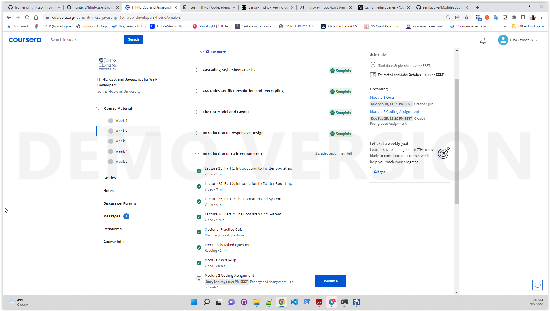Click the bookmark/save course icon
Viewport: 550px width, 311px height.
click(x=467, y=17)
